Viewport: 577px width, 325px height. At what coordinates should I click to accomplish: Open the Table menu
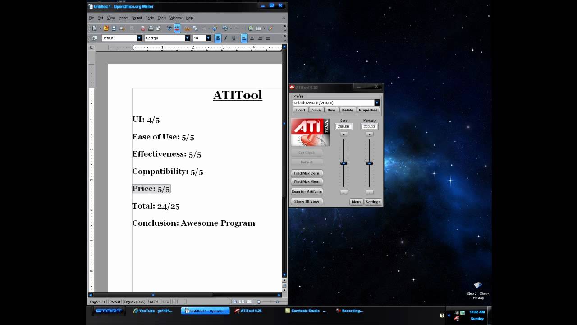pos(150,18)
